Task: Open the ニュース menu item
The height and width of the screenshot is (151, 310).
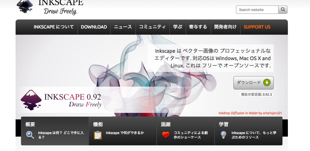Action: 123,27
